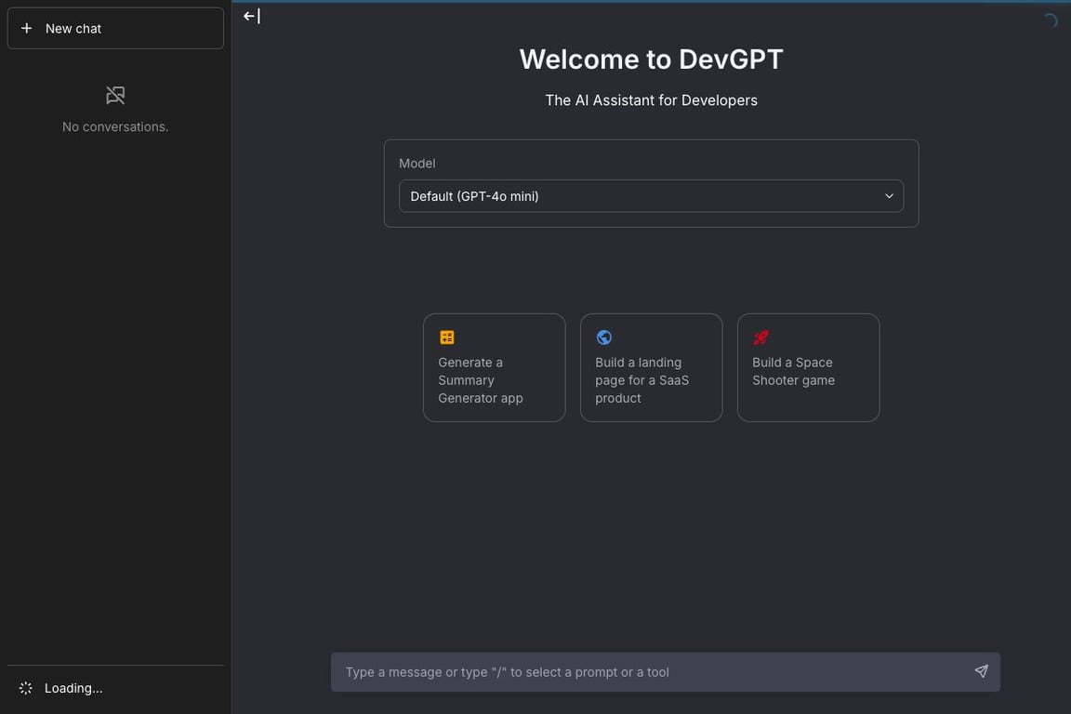Viewport: 1071px width, 714px height.
Task: Click the Model dropdown chevron arrow
Action: [889, 196]
